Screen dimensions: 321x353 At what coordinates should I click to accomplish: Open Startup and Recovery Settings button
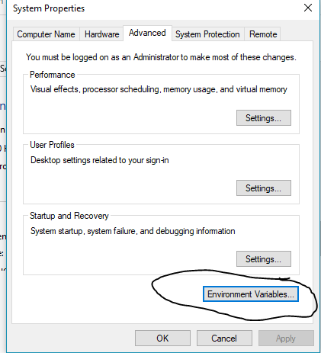pos(264,259)
